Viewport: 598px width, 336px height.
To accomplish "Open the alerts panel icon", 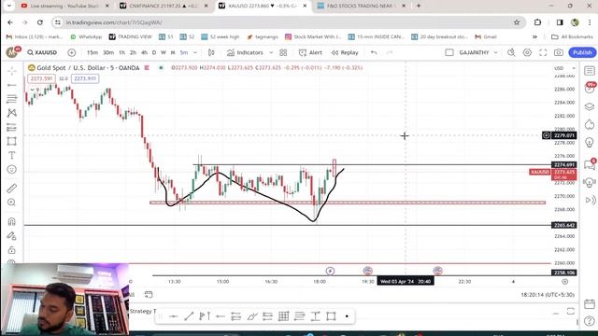I will (x=590, y=89).
